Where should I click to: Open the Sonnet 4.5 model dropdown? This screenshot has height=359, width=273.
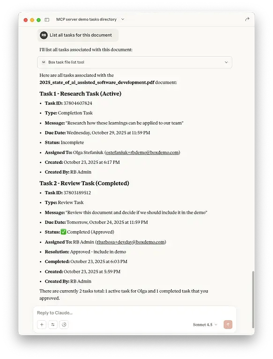coord(205,325)
